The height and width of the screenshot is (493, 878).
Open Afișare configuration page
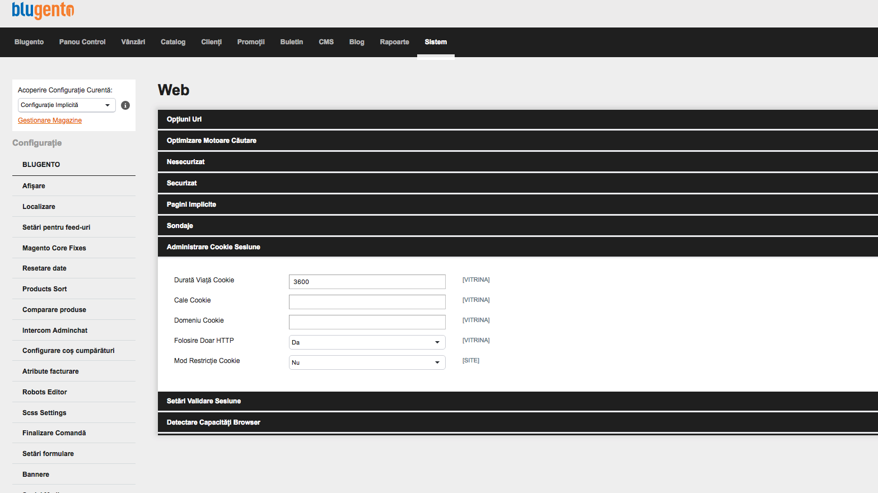[x=74, y=186]
